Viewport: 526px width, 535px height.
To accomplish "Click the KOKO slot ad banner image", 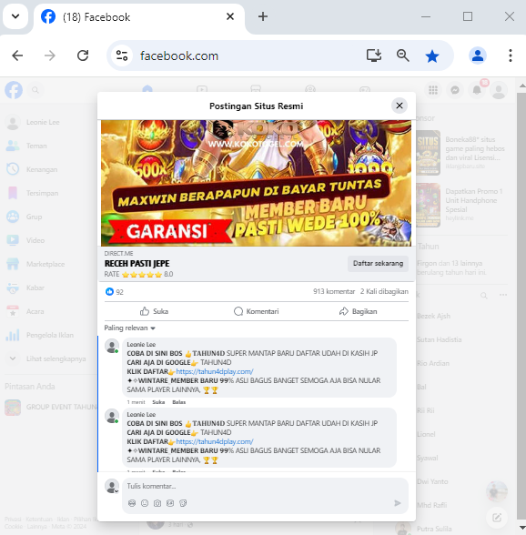I will (256, 183).
